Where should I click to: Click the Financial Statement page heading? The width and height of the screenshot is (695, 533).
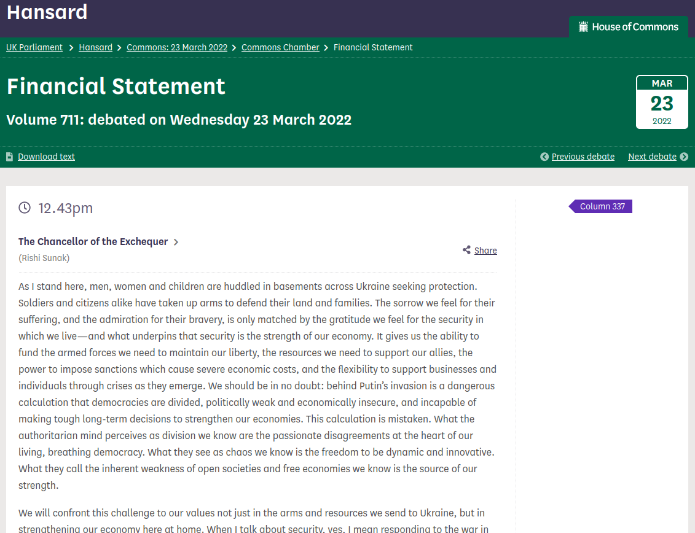[116, 86]
